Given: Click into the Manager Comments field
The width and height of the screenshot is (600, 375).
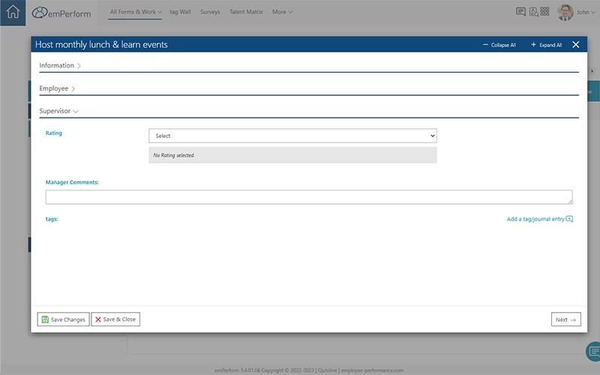Looking at the screenshot, I should pyautogui.click(x=309, y=197).
